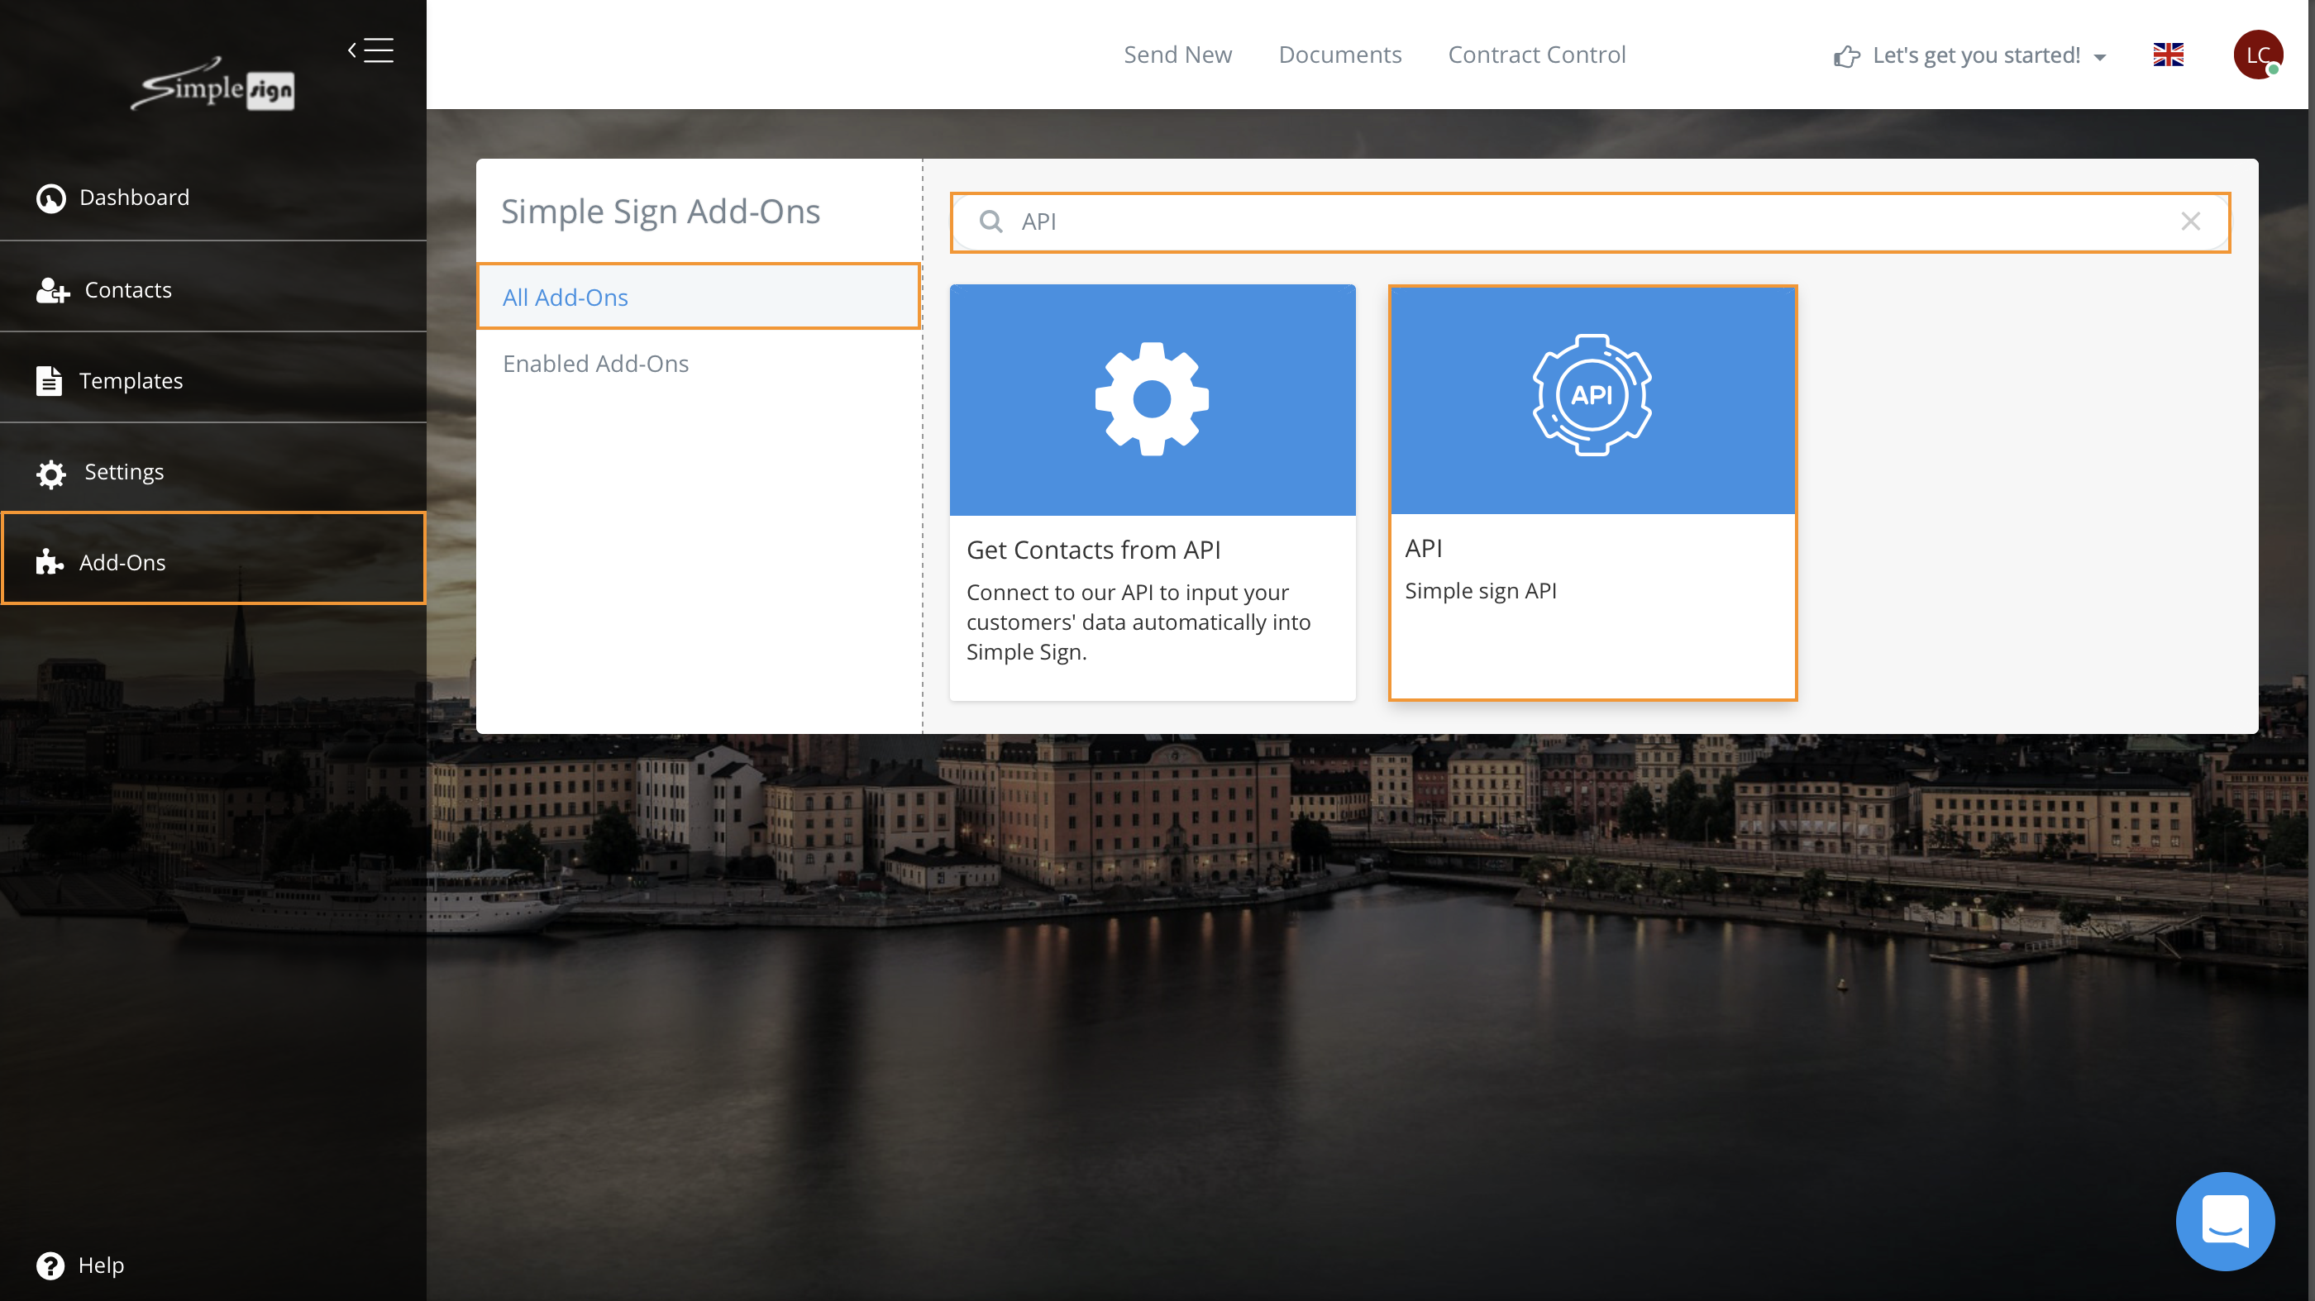Click the Templates document icon
This screenshot has width=2315, height=1301.
(x=50, y=381)
